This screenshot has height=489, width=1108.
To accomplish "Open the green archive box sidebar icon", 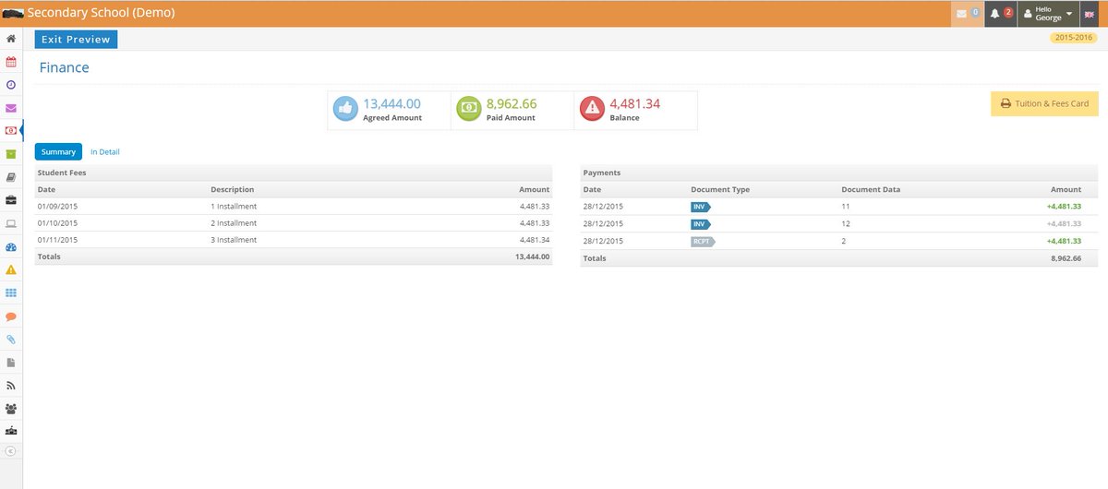I will point(11,154).
